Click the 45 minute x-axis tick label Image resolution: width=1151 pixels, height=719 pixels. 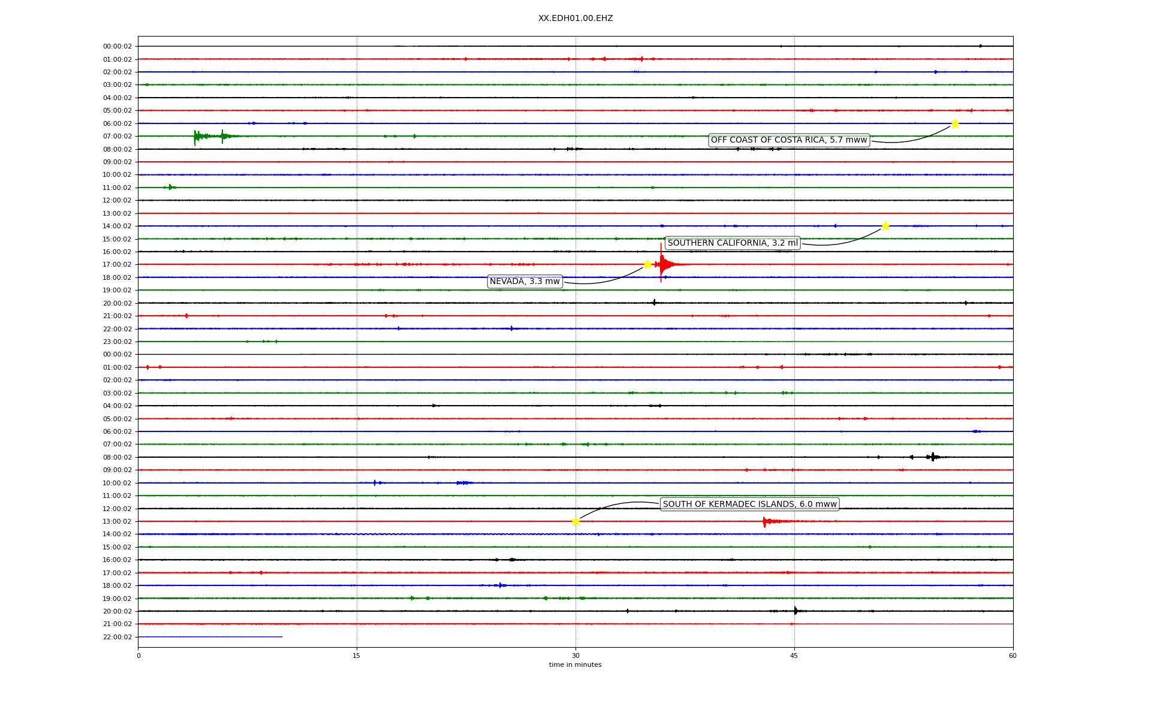point(794,655)
